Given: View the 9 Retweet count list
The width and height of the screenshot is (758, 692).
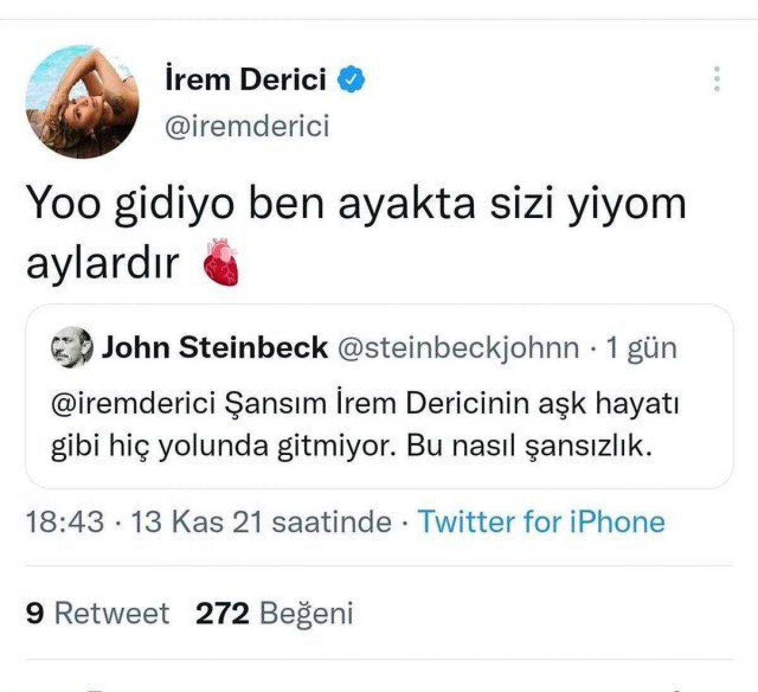Looking at the screenshot, I should (x=98, y=612).
